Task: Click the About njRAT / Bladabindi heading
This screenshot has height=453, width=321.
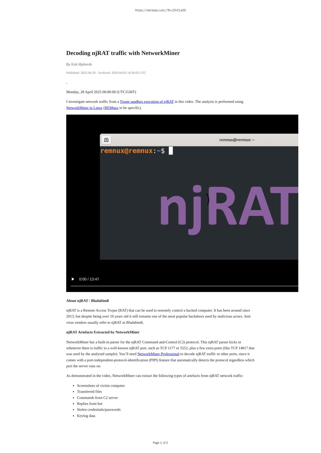Action: pyautogui.click(x=87, y=301)
